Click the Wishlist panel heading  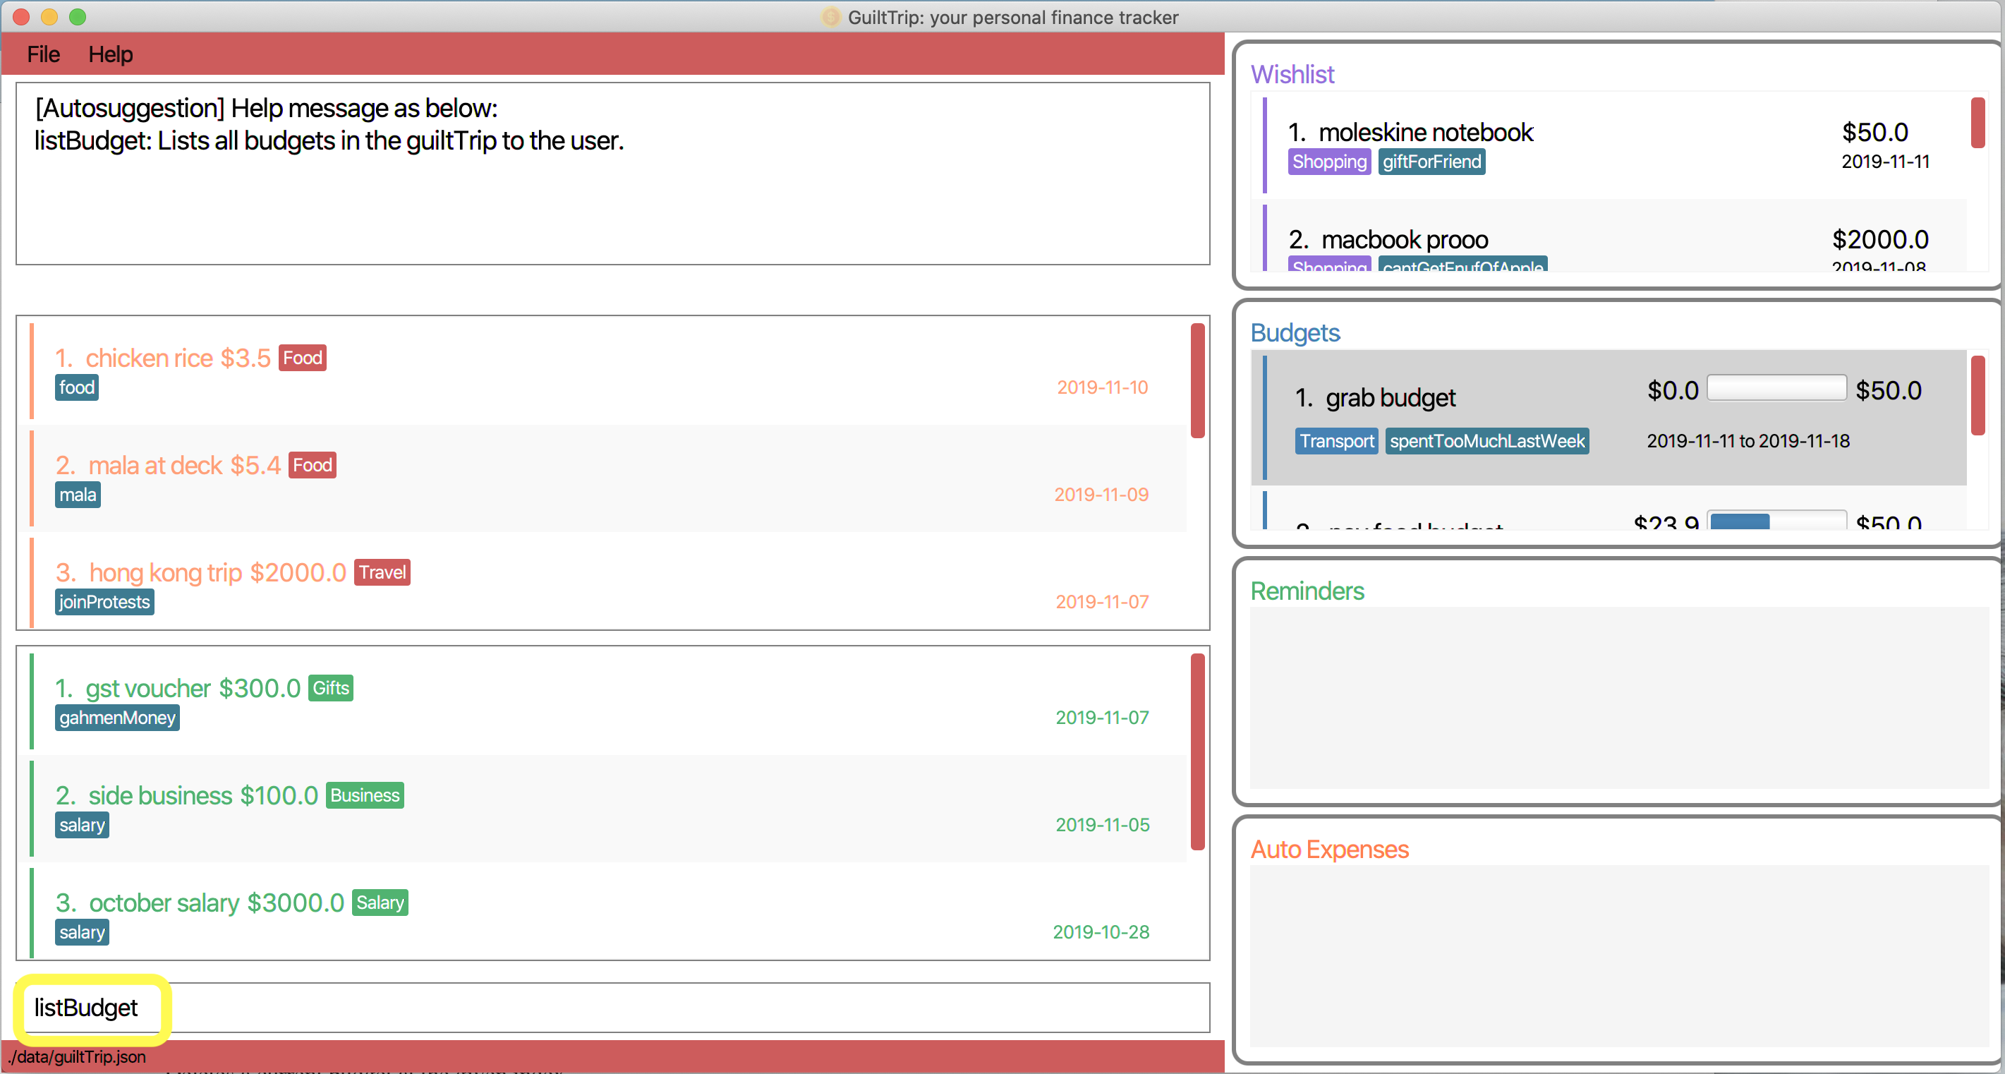1292,75
